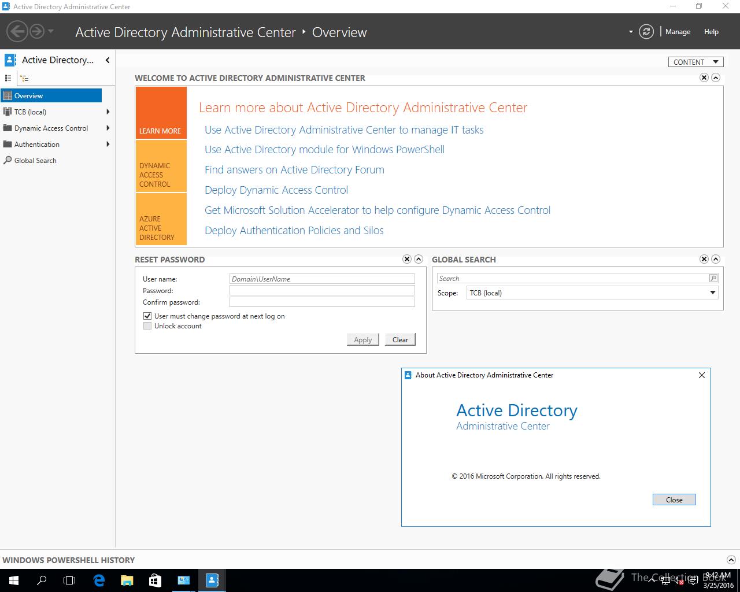Open the Manage menu
This screenshot has height=592, width=740.
point(678,32)
